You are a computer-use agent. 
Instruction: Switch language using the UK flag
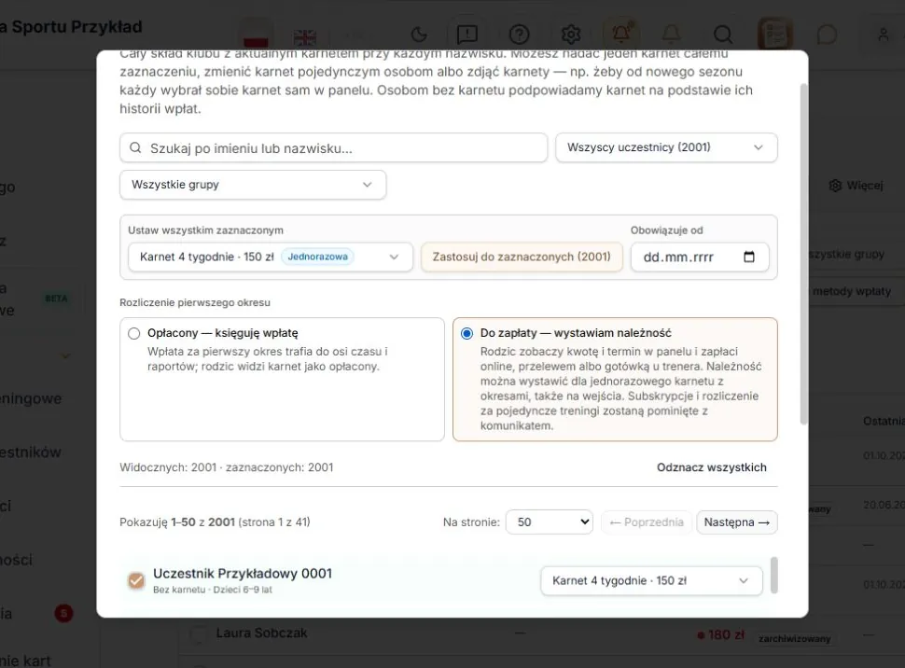click(x=304, y=37)
